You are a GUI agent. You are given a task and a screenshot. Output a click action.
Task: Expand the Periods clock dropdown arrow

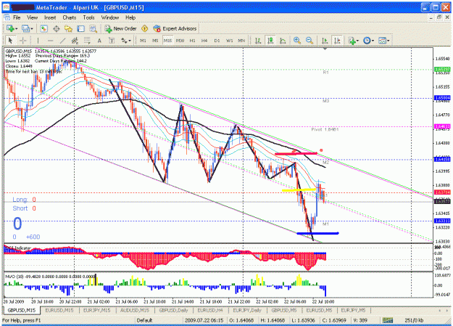(x=373, y=41)
